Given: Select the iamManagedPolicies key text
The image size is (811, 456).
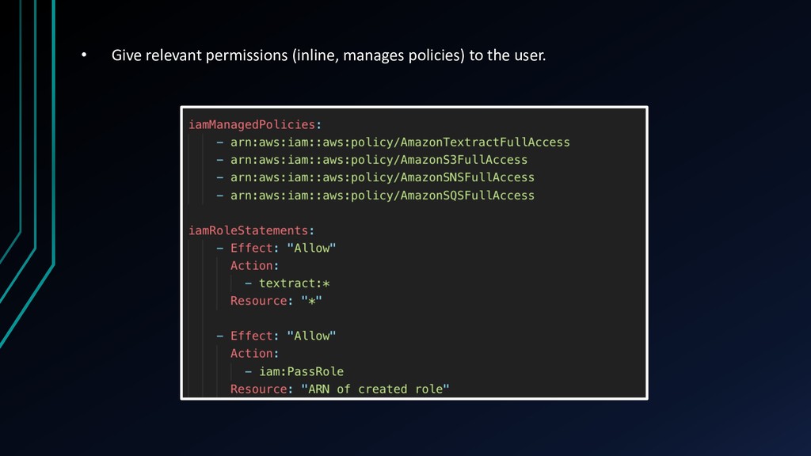Looking at the screenshot, I should [x=254, y=124].
